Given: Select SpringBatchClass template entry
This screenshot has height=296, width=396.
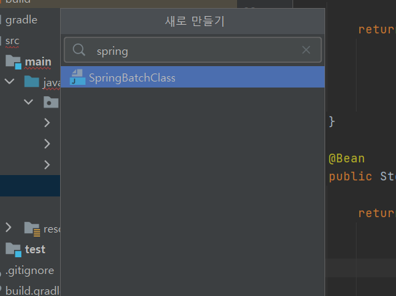Looking at the screenshot, I should coord(193,78).
